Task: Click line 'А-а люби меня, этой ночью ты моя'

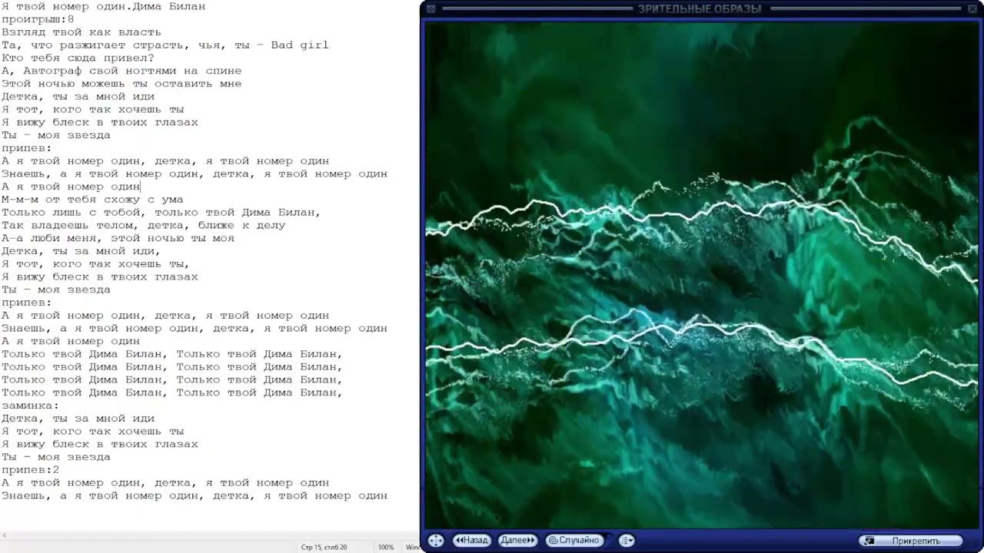Action: click(x=118, y=238)
